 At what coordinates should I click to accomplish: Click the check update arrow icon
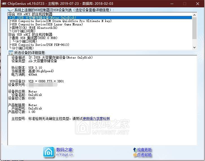click(135, 149)
